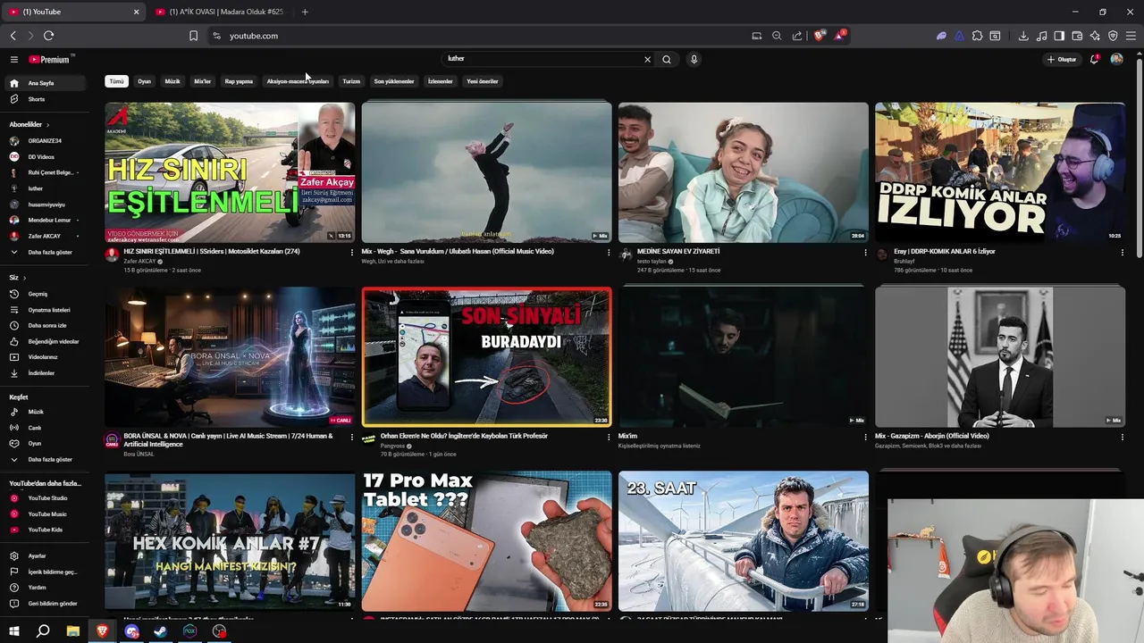Click the Brave Shields lion icon

pyautogui.click(x=817, y=36)
